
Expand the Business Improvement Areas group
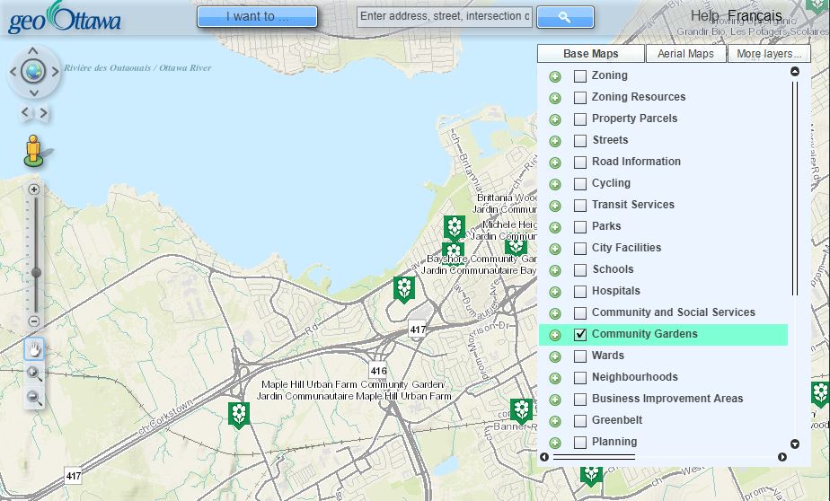[555, 400]
